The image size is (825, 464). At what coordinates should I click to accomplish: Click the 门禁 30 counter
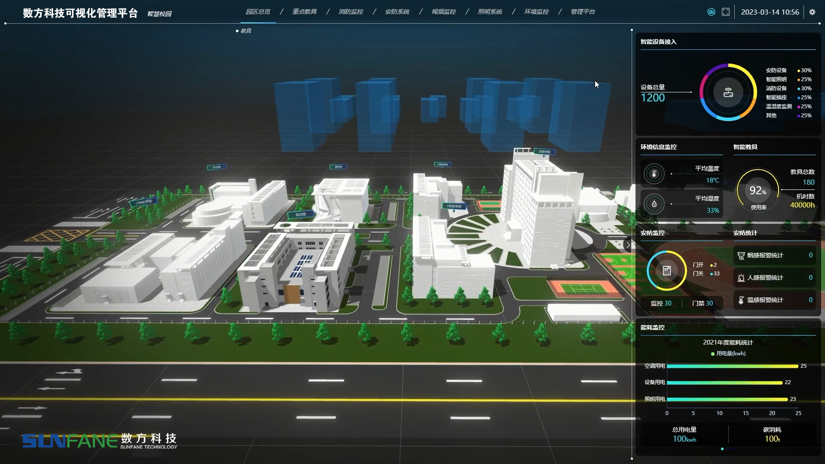[x=703, y=303]
